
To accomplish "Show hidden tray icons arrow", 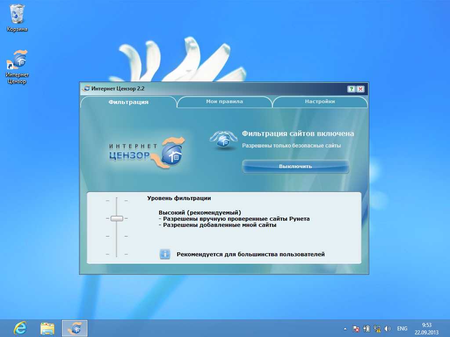I will pos(345,329).
